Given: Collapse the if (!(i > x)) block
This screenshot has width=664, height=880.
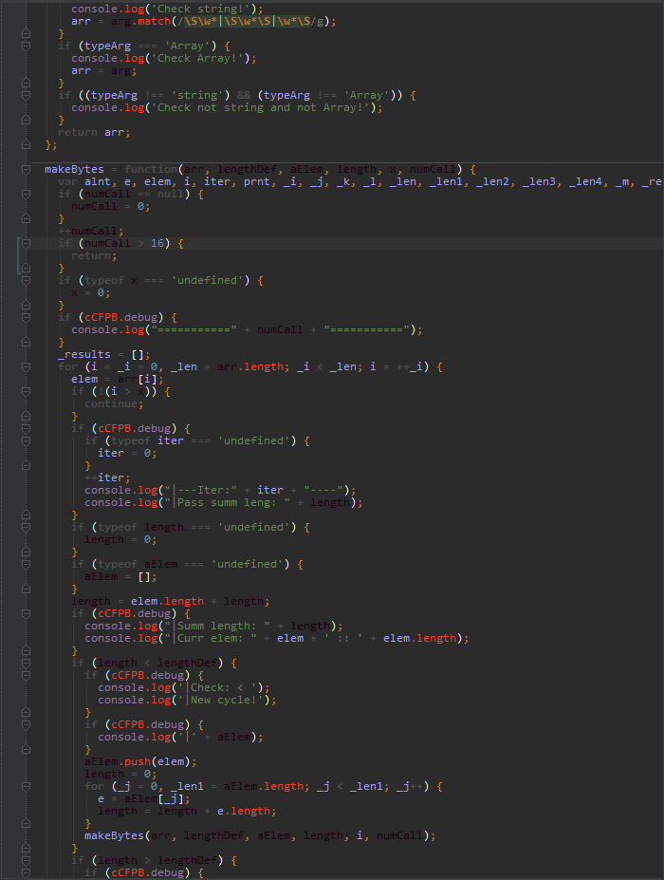Looking at the screenshot, I should coord(26,391).
